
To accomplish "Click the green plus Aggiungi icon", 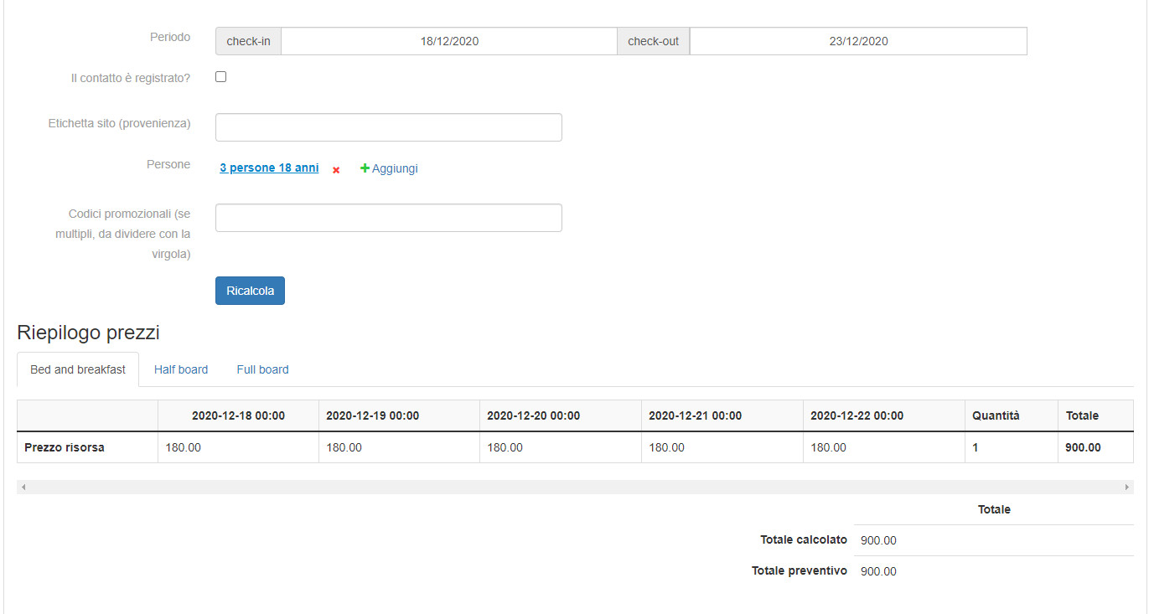I will [365, 168].
